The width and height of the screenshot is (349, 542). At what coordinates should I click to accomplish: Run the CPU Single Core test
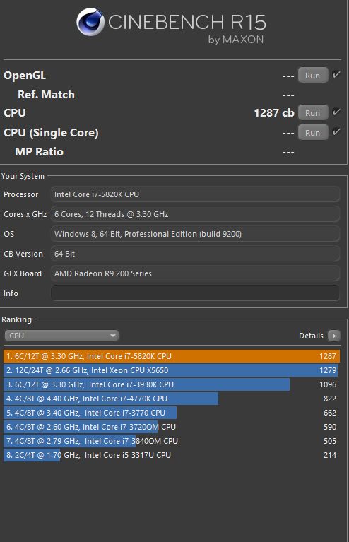(x=313, y=132)
